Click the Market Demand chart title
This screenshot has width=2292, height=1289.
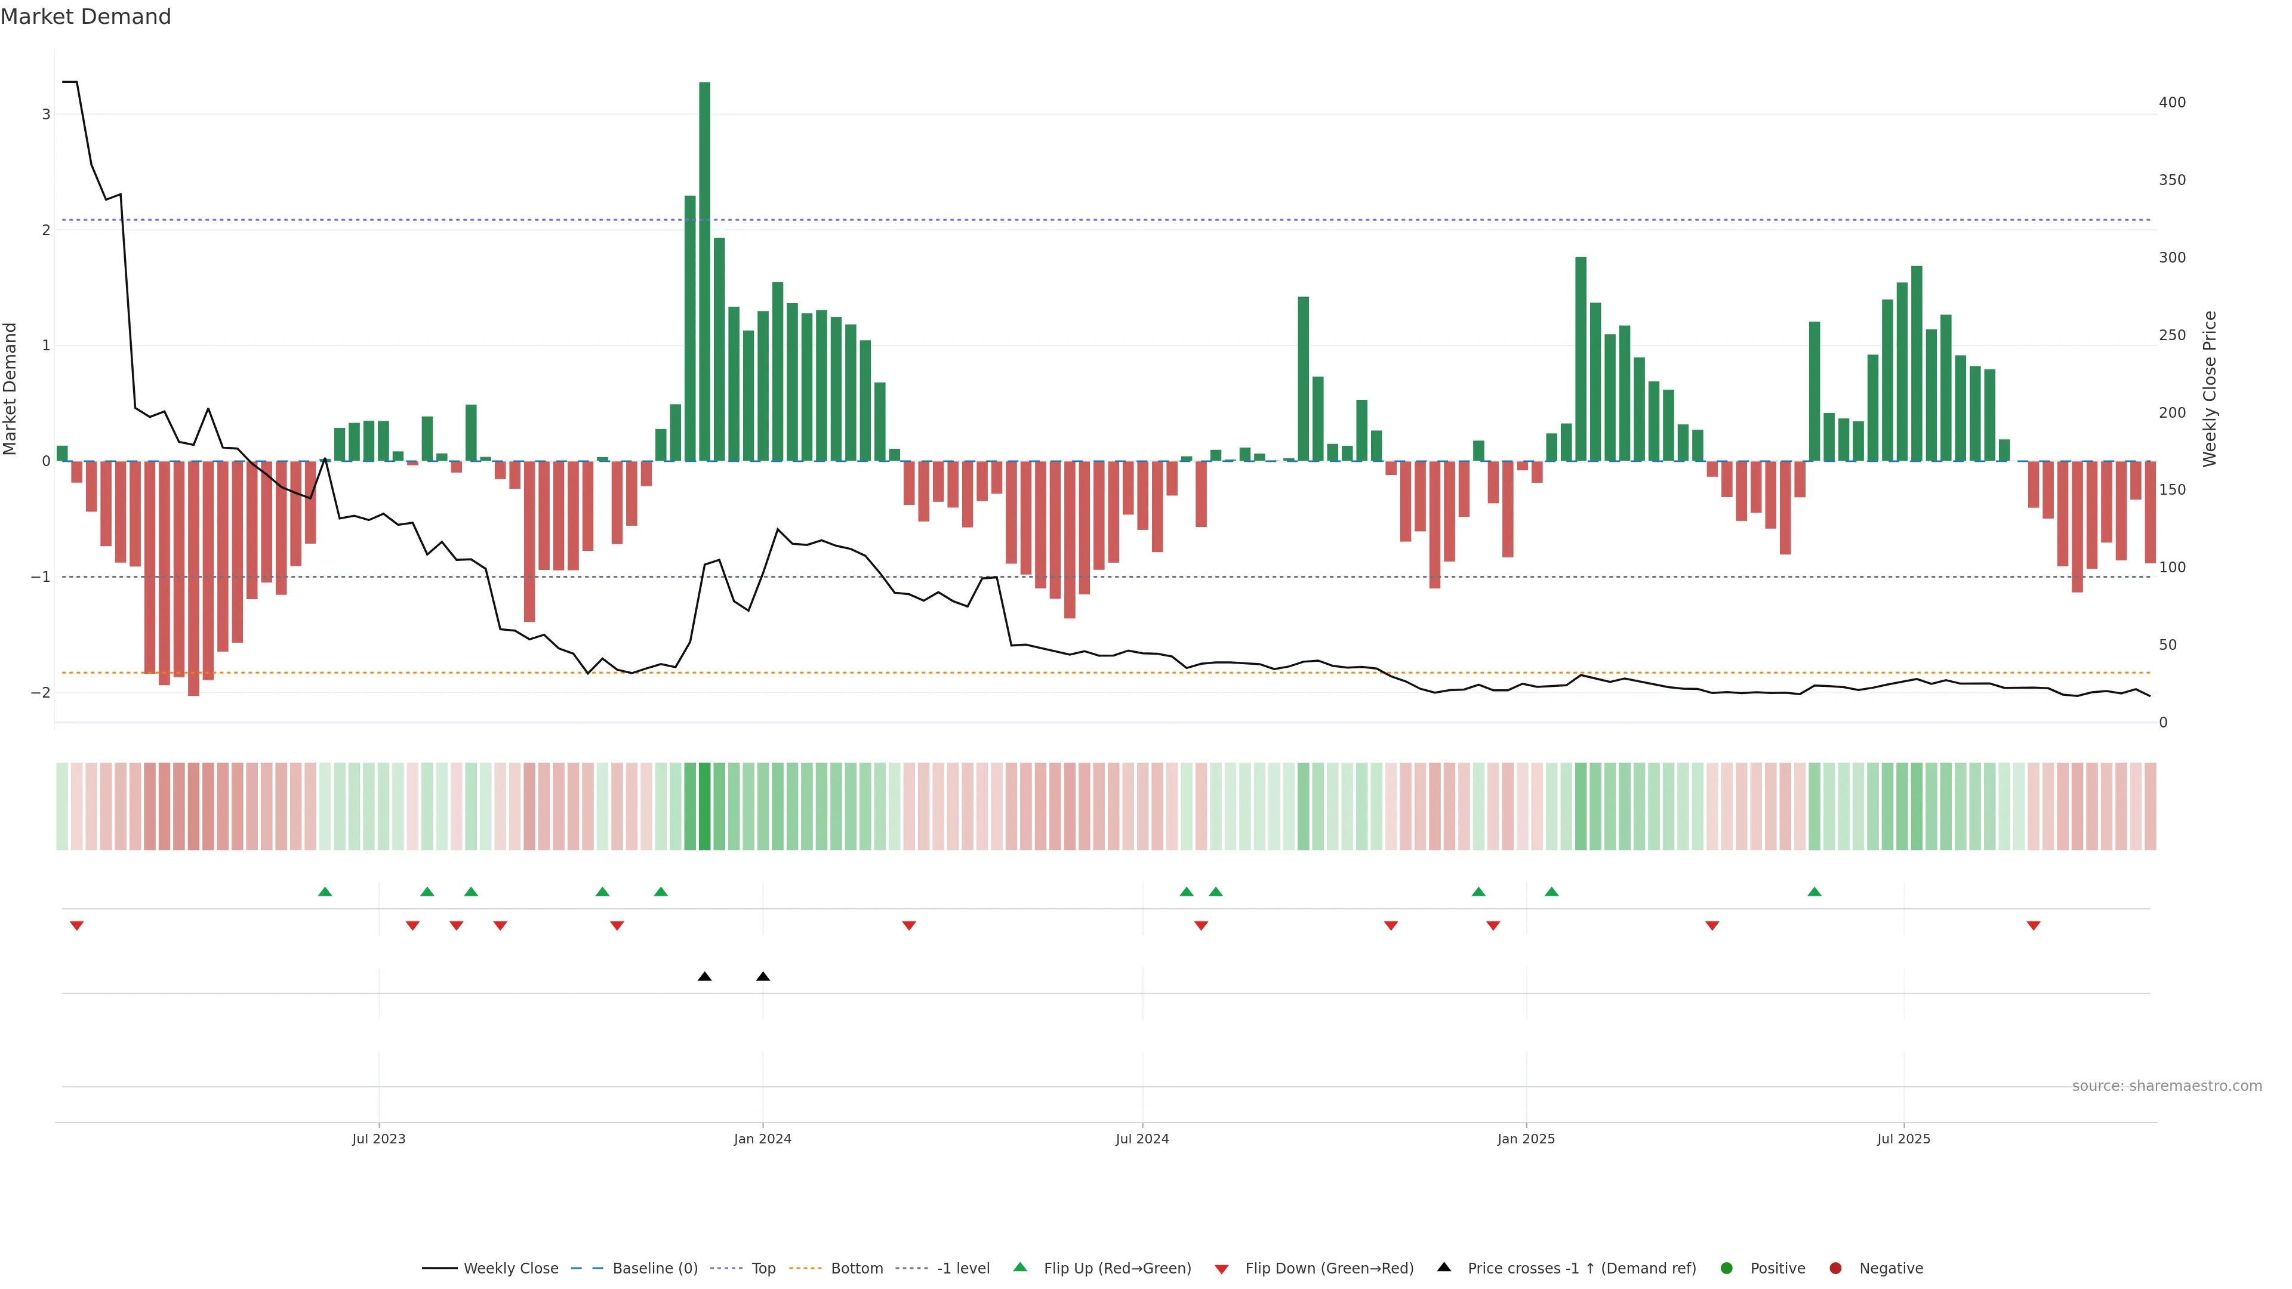coord(85,17)
